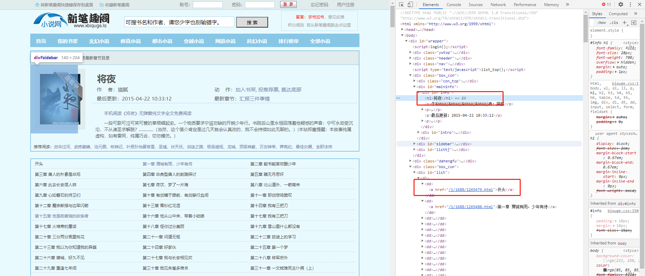Open 全部小说 in the navigation bar
Image resolution: width=645 pixels, height=276 pixels.
point(320,41)
